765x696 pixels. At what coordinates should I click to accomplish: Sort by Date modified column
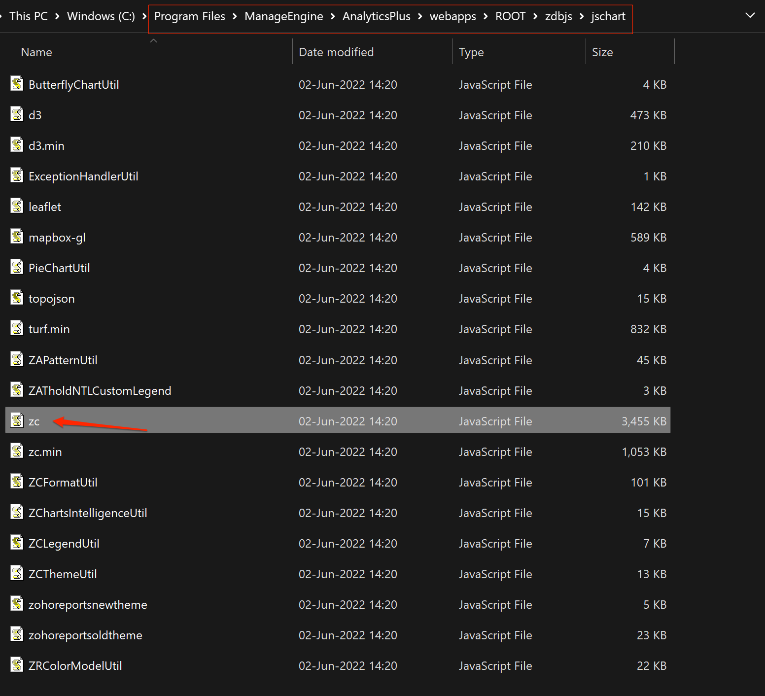click(336, 52)
